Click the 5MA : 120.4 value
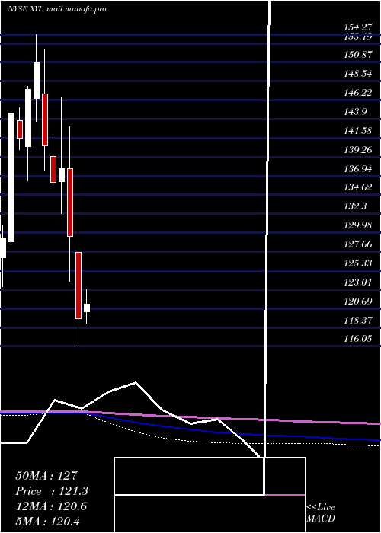Image resolution: width=381 pixels, height=533 pixels. 47,521
